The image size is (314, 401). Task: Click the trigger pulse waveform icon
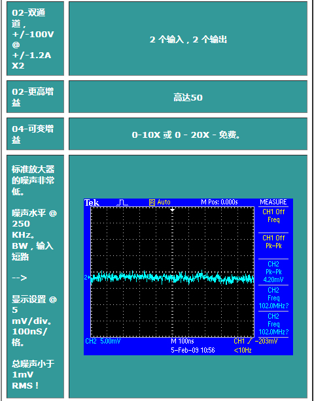122,203
